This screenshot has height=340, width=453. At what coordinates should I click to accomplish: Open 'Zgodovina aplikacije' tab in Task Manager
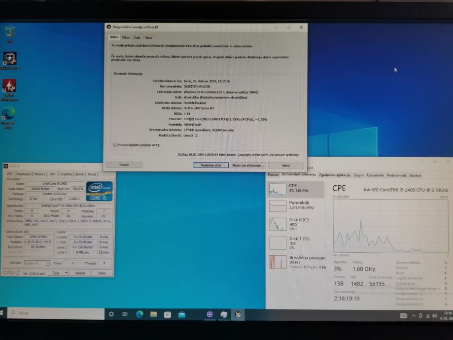click(335, 175)
